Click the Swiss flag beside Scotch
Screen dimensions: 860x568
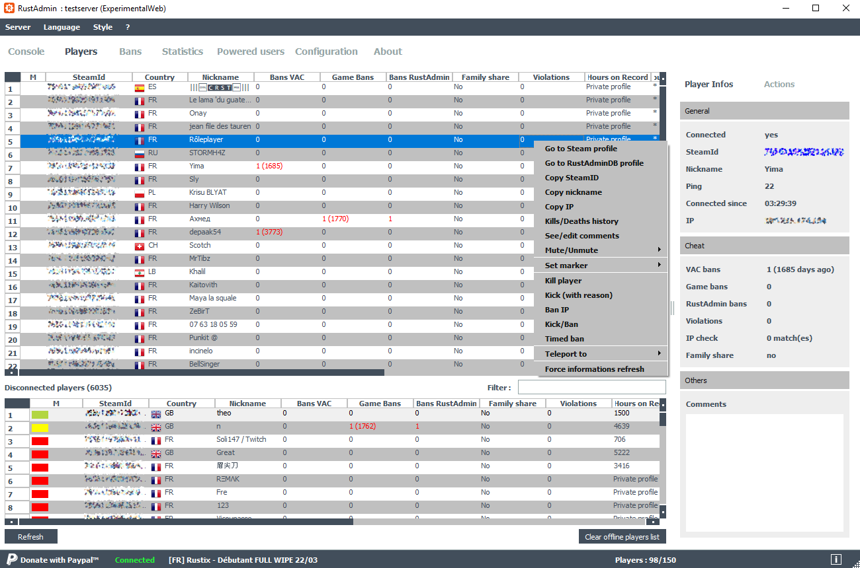140,246
